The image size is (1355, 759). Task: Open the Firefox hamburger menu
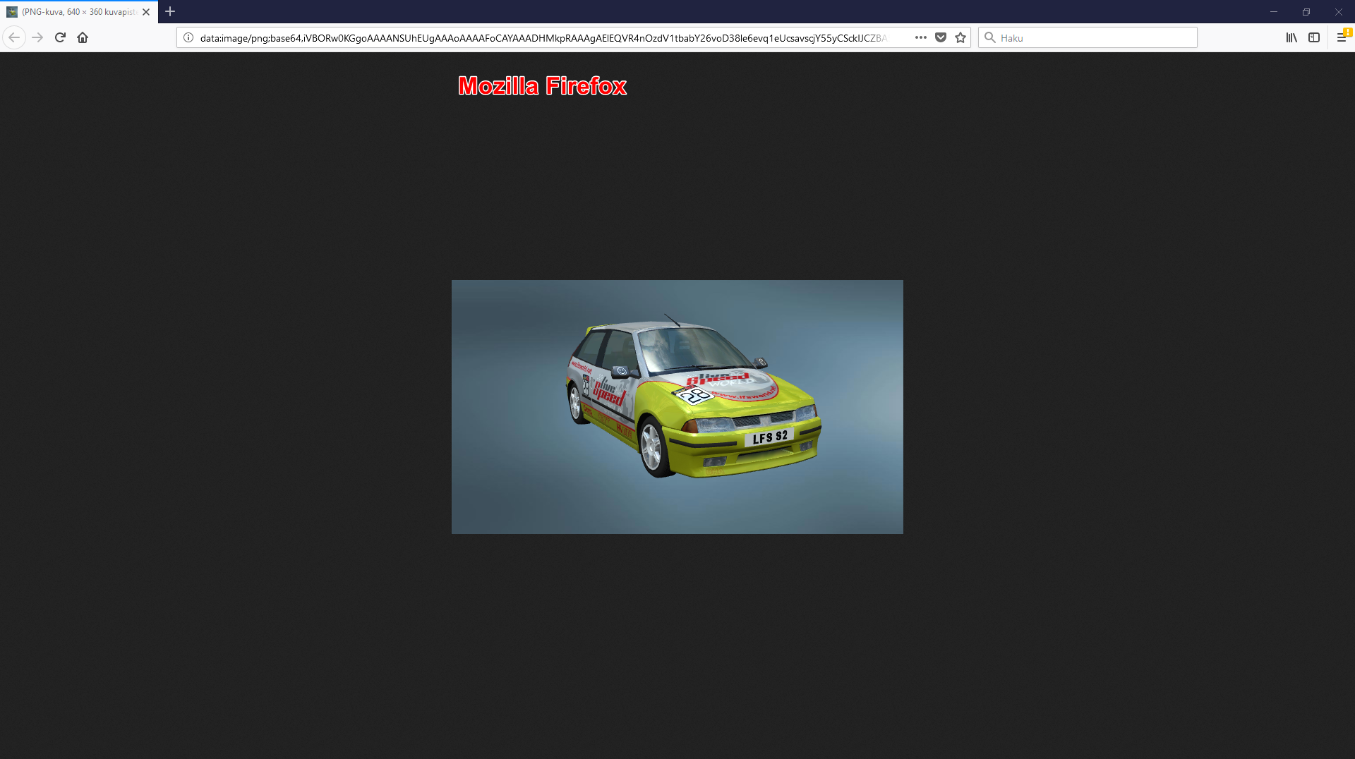click(x=1342, y=37)
